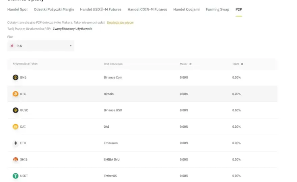Click the Imię i nazwisko column header
This screenshot has width=297, height=182.
coord(113,64)
